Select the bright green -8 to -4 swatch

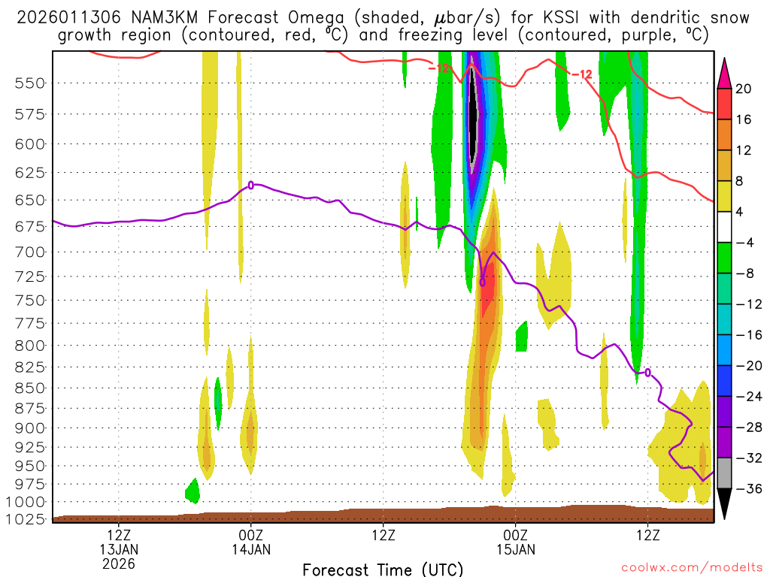(x=724, y=258)
